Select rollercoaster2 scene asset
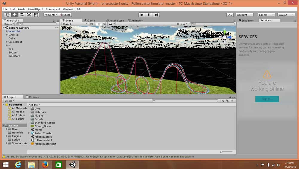This screenshot has height=169, width=299. pyautogui.click(x=41, y=137)
